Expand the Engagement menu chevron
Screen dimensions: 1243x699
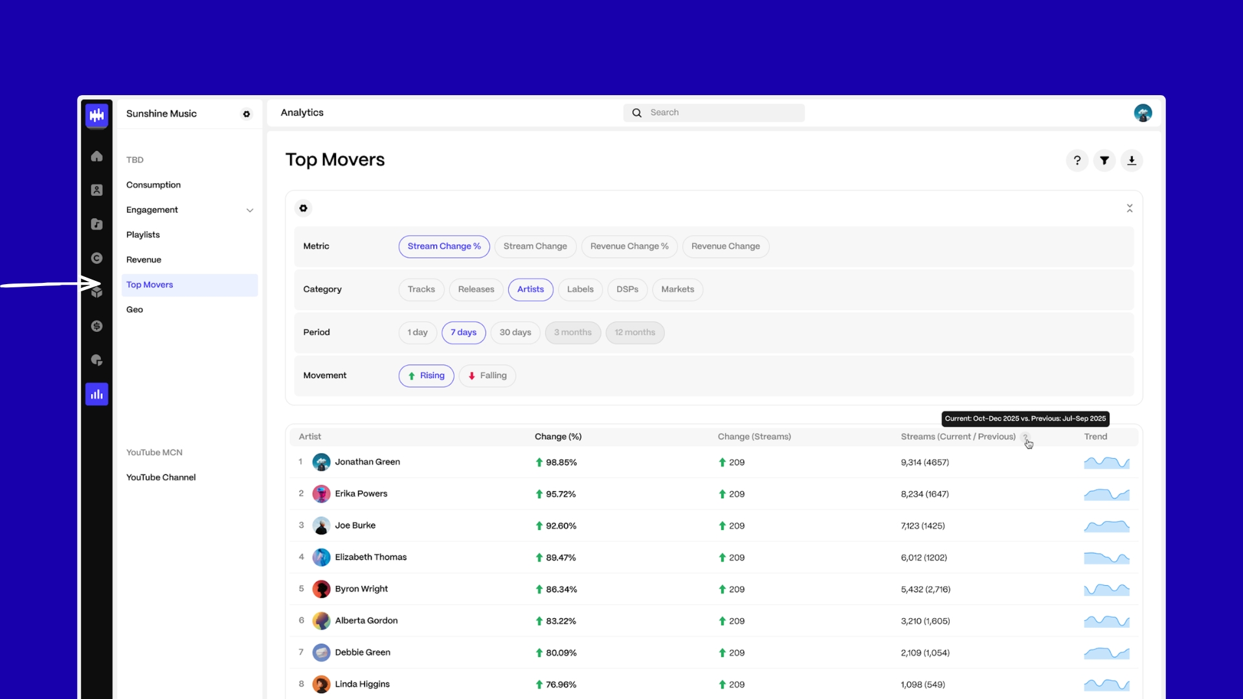250,210
